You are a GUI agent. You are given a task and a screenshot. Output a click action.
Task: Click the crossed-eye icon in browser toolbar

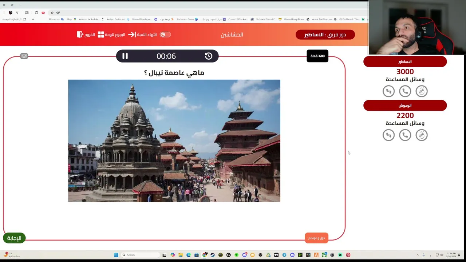coord(58,13)
